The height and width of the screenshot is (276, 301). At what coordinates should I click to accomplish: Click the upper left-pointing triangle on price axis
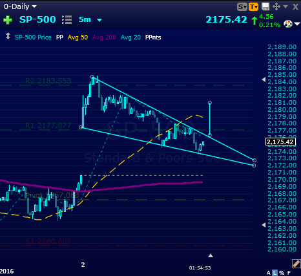click(264, 80)
